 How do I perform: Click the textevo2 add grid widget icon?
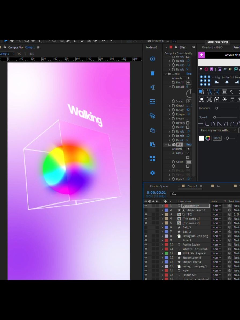[152, 159]
